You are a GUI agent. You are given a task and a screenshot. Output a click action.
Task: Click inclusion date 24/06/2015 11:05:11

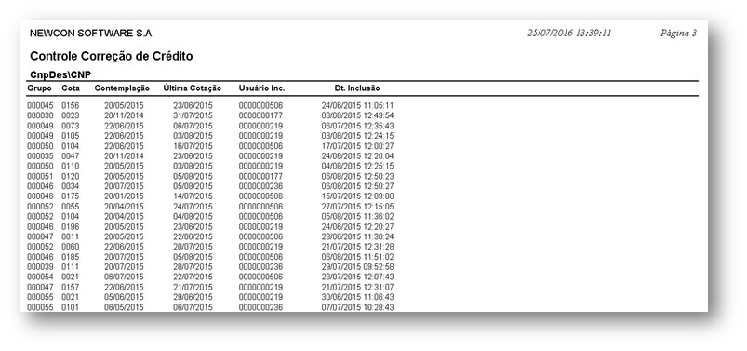357,105
